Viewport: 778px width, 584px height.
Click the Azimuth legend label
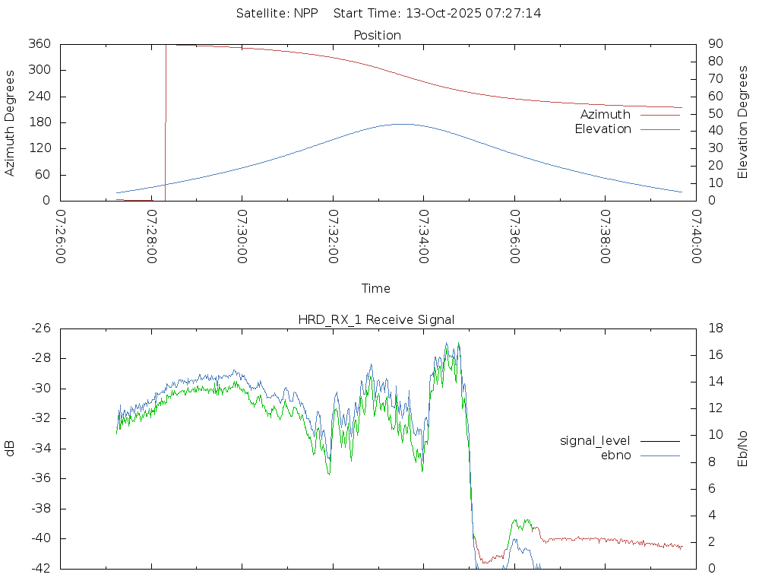click(605, 115)
